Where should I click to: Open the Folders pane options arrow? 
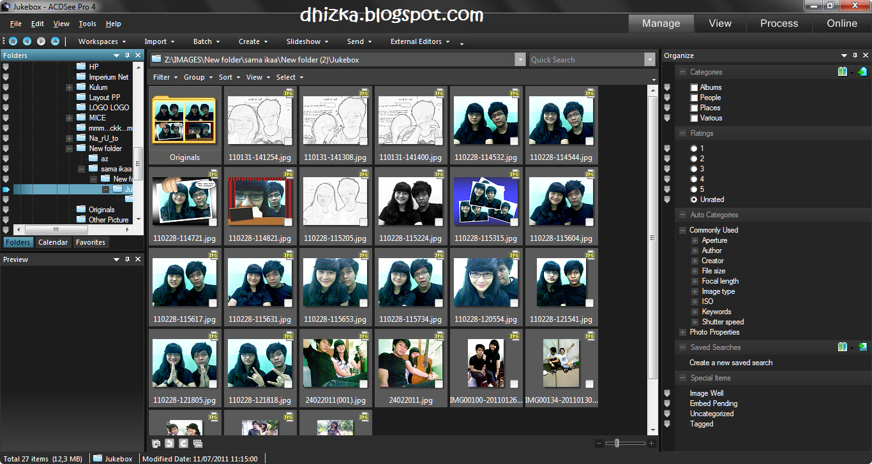pos(117,55)
